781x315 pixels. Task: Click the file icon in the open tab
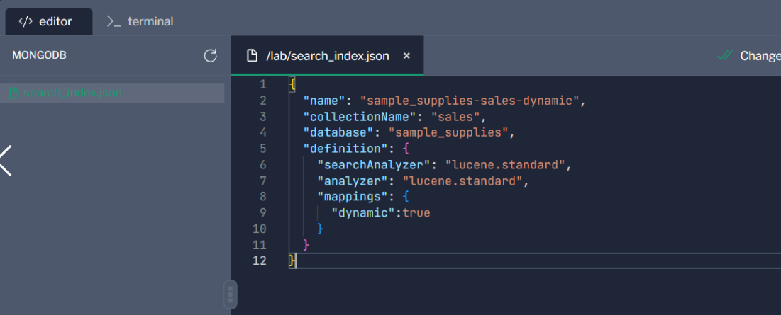coord(252,56)
